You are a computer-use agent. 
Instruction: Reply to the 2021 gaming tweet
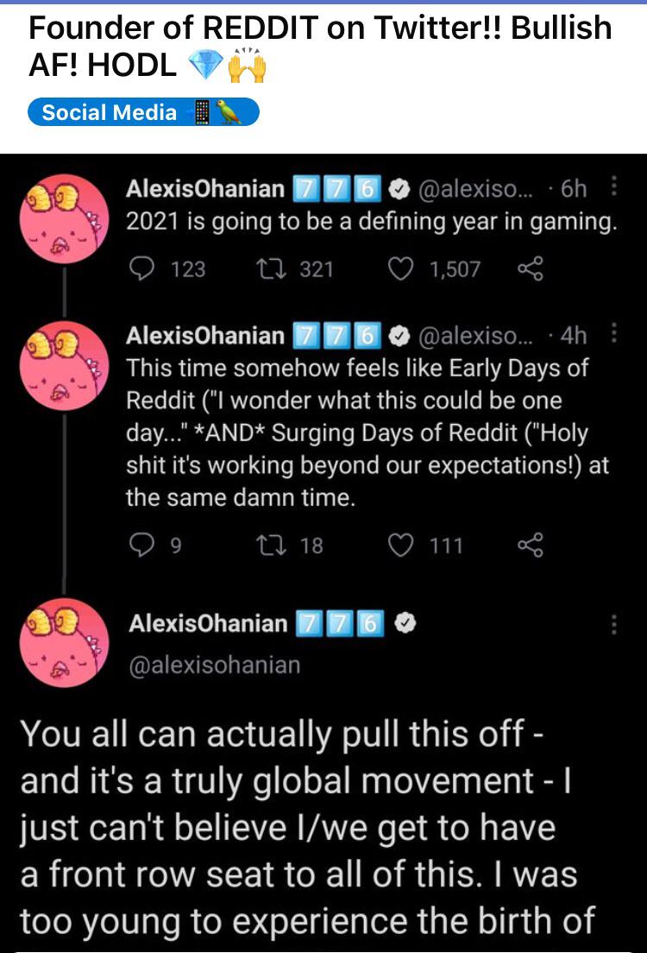tap(139, 269)
